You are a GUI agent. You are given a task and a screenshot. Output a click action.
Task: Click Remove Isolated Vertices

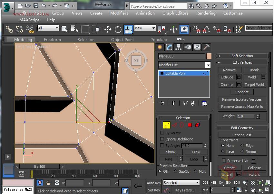pyautogui.click(x=242, y=99)
